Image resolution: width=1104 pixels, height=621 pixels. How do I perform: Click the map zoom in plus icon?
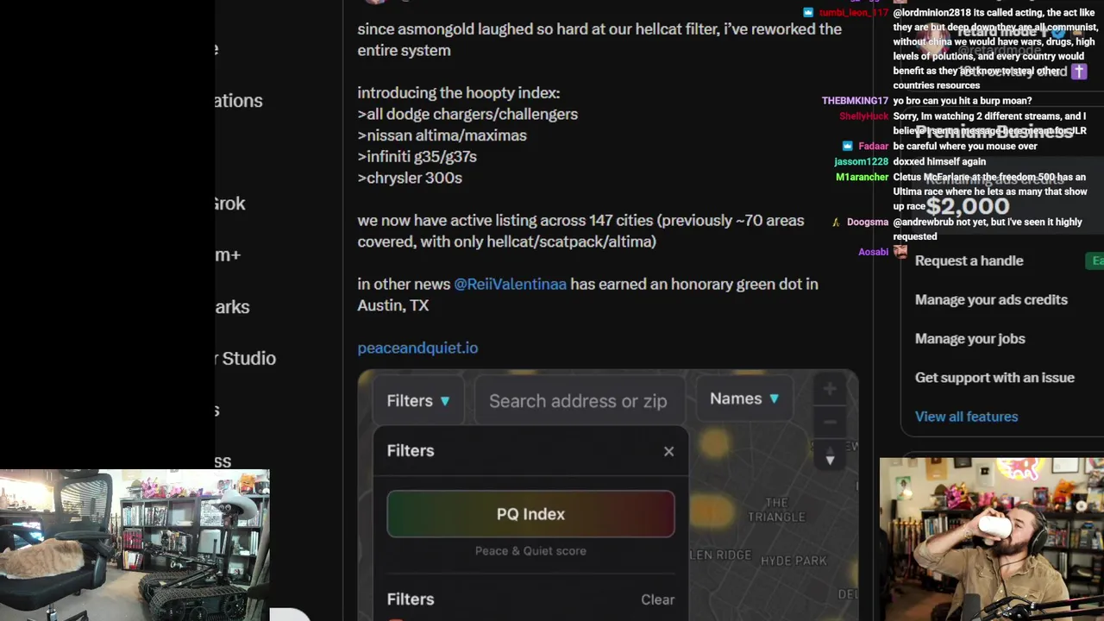[x=829, y=389]
